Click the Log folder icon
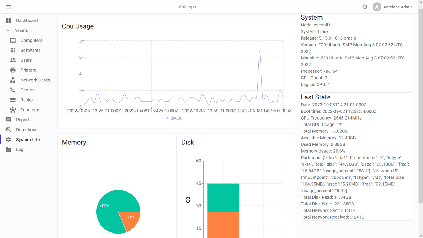 click(x=8, y=149)
